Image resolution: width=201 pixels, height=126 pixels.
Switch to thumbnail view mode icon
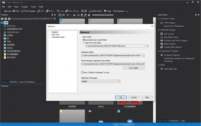pos(60,15)
